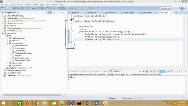This screenshot has height=106, width=188.
Task: Click the Open Type toolbar icon
Action: pyautogui.click(x=48, y=8)
